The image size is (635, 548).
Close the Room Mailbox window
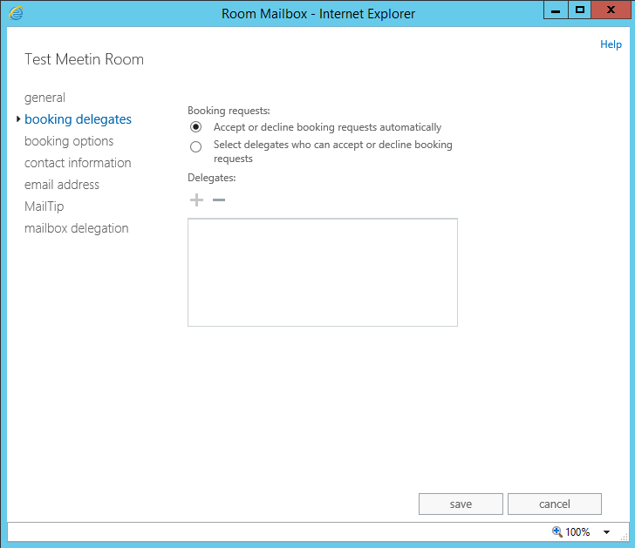[x=611, y=10]
